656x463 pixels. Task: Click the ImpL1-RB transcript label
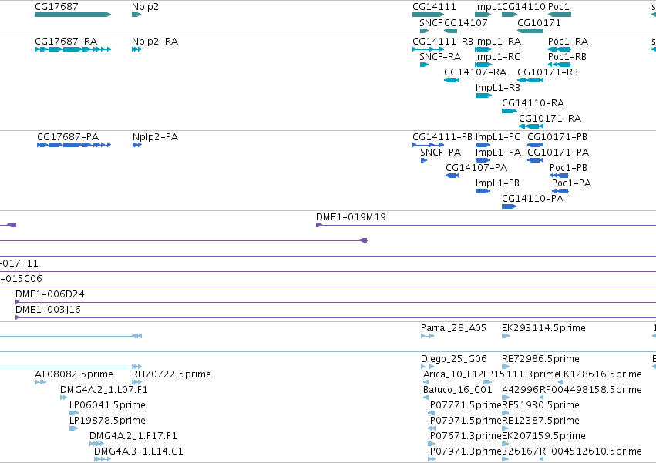point(498,88)
